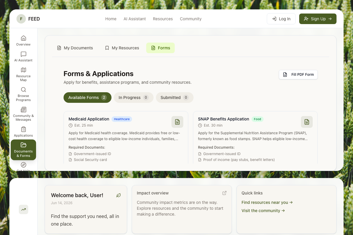Viewport: 353px width, 235px height.
Task: Open the Medicaid Application title
Action: point(89,119)
